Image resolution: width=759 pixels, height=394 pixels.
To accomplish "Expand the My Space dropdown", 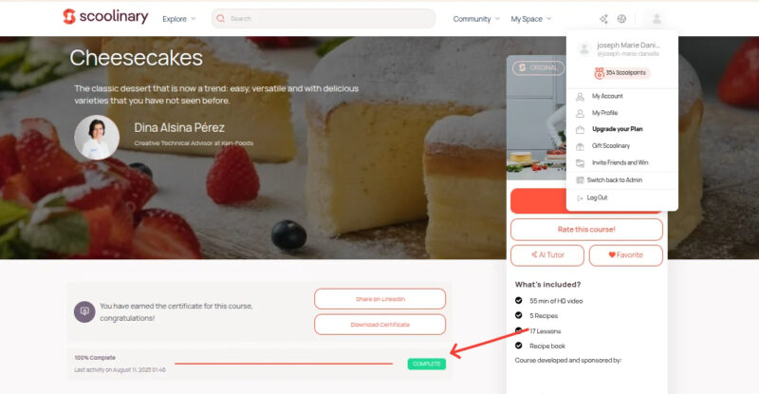I will pyautogui.click(x=531, y=19).
